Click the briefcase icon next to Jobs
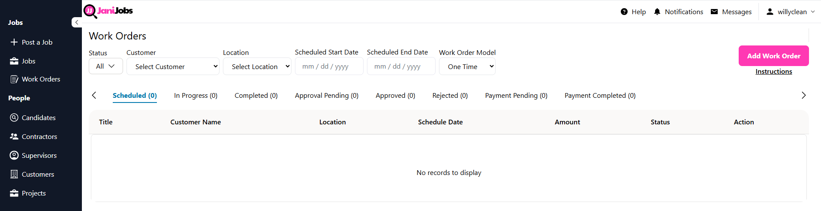This screenshot has height=211, width=821. [x=14, y=61]
